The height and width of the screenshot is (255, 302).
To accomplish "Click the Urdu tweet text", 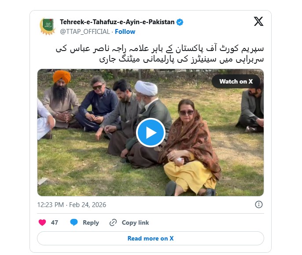I will click(160, 54).
